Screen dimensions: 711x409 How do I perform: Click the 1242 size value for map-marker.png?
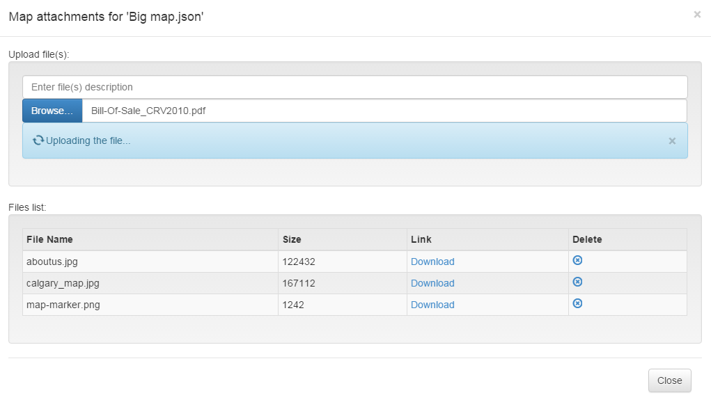293,305
